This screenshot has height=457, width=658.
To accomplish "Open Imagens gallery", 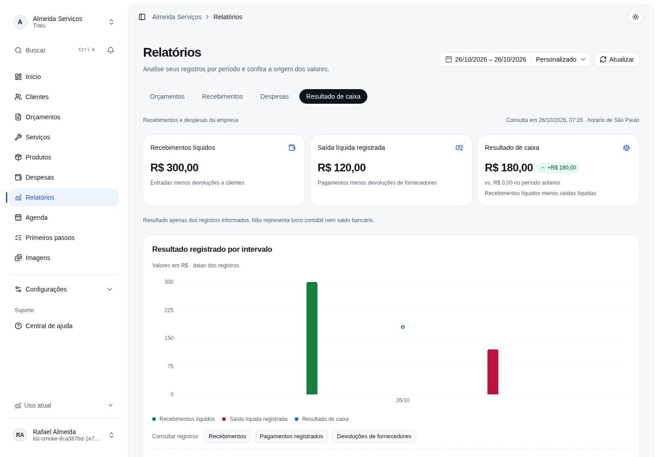I will pos(64,258).
